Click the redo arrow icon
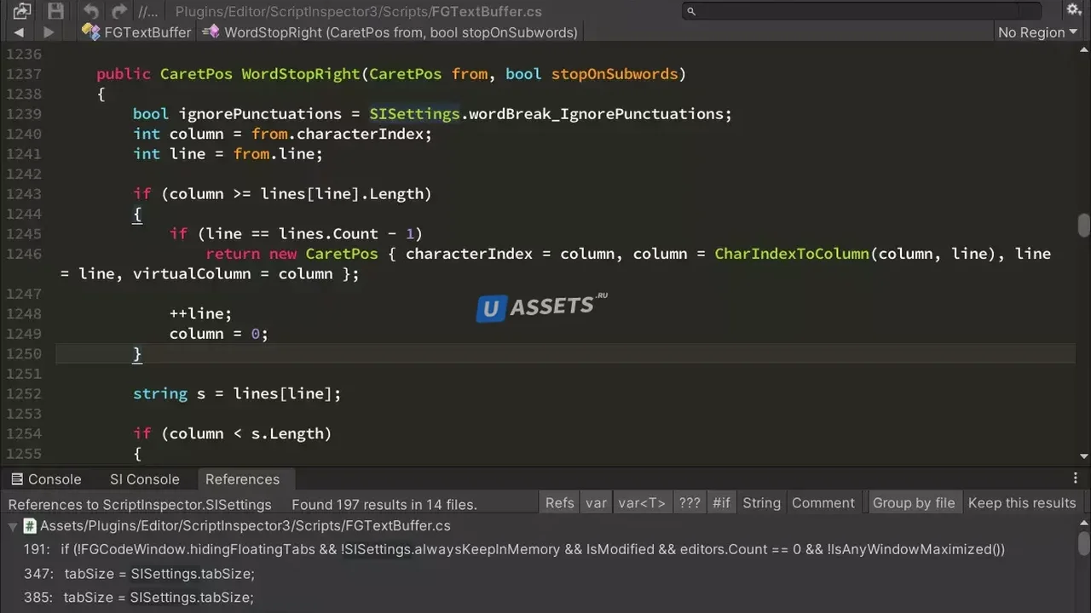The image size is (1091, 613). [x=119, y=12]
